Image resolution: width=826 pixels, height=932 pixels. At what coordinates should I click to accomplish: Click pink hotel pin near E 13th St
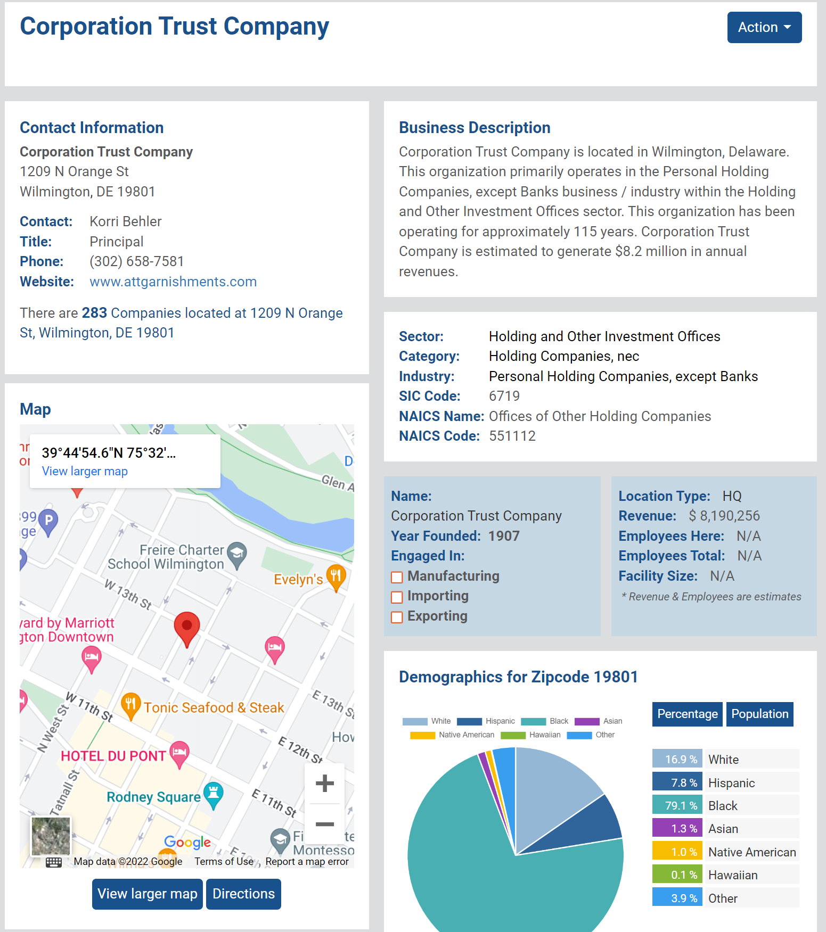click(275, 650)
